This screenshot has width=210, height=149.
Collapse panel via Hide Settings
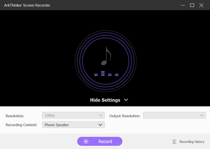(109, 100)
